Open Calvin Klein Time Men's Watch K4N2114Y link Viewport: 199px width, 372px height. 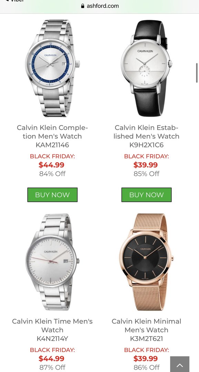coord(52,330)
